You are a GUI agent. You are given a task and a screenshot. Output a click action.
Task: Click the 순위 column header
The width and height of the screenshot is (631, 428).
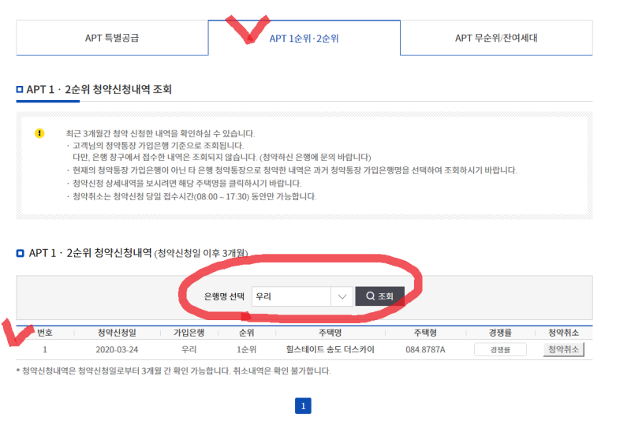point(247,333)
